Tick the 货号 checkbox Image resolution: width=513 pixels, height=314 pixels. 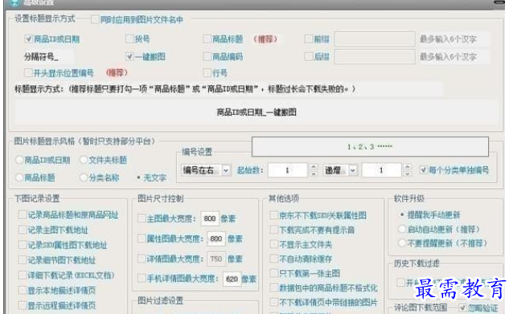(129, 39)
